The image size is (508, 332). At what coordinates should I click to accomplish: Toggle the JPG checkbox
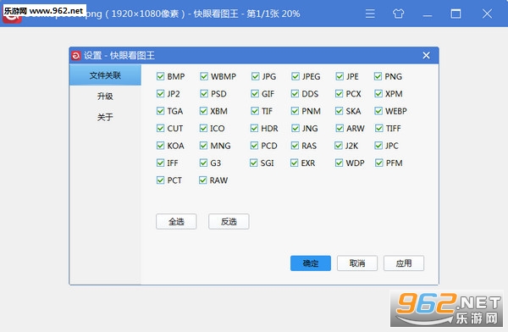tap(256, 76)
